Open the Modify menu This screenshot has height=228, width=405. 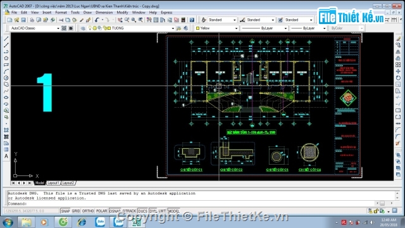pyautogui.click(x=122, y=13)
